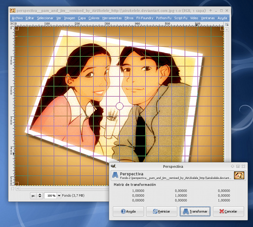The width and height of the screenshot is (253, 227).
Task: Click the Perspectiva tool icon in dialog header
Action: tap(115, 175)
